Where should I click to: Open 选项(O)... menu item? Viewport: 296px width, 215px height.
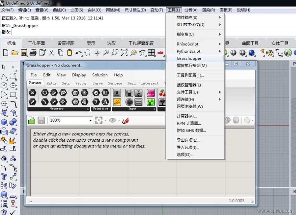click(x=195, y=155)
